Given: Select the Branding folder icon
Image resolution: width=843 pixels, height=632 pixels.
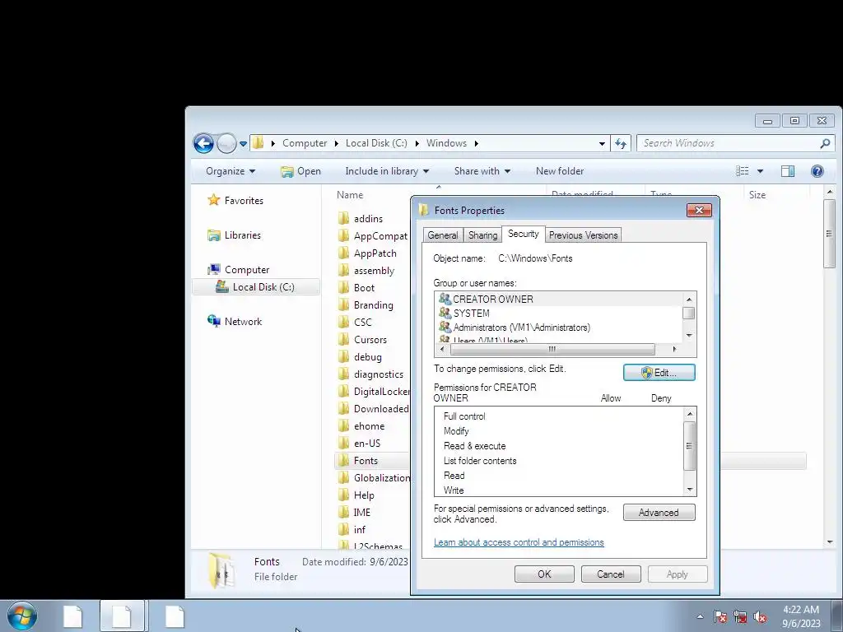Looking at the screenshot, I should (x=344, y=304).
